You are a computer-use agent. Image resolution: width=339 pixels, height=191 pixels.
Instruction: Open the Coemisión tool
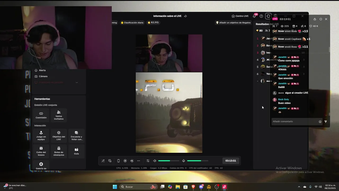(41, 115)
